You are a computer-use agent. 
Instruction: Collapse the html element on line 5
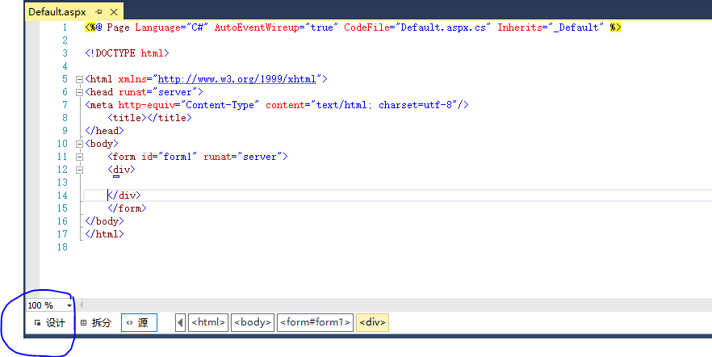[79, 79]
